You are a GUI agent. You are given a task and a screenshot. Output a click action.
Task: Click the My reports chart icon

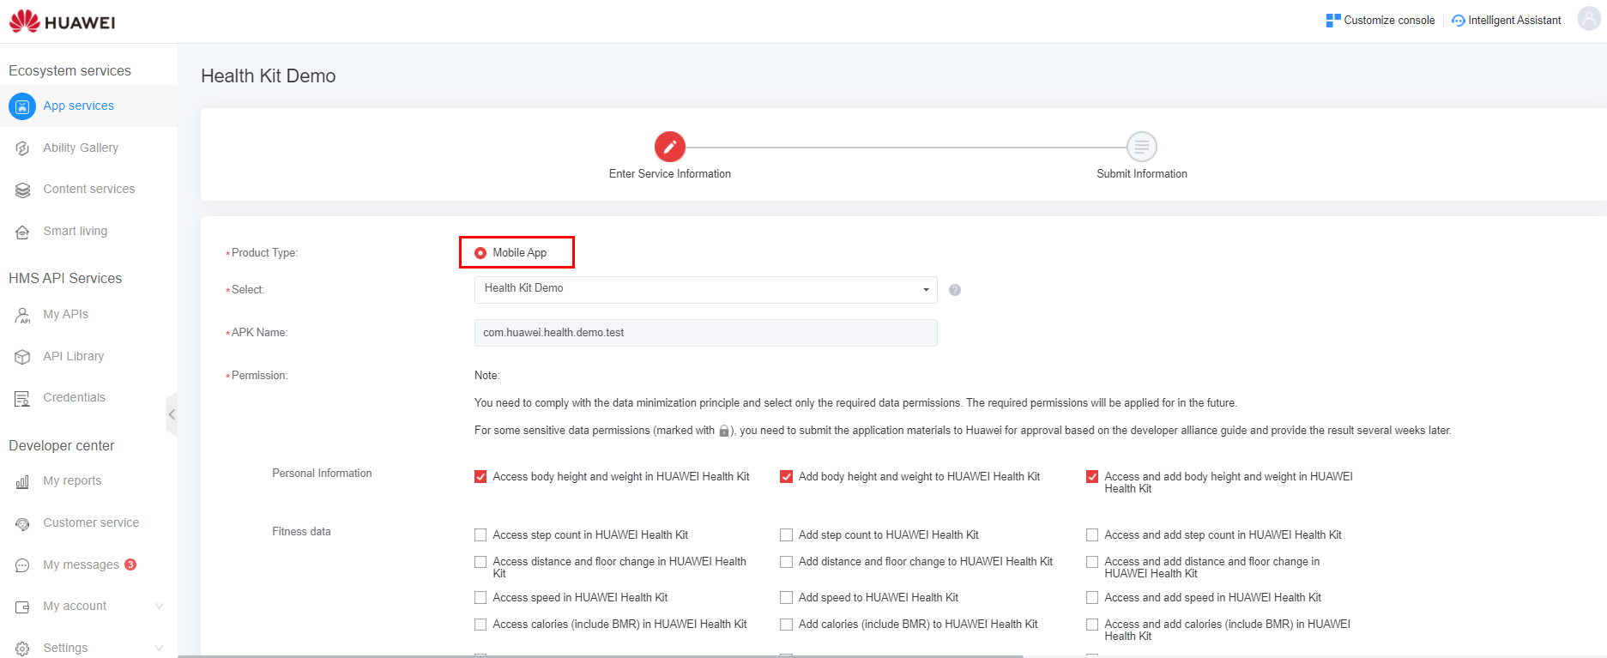point(23,481)
